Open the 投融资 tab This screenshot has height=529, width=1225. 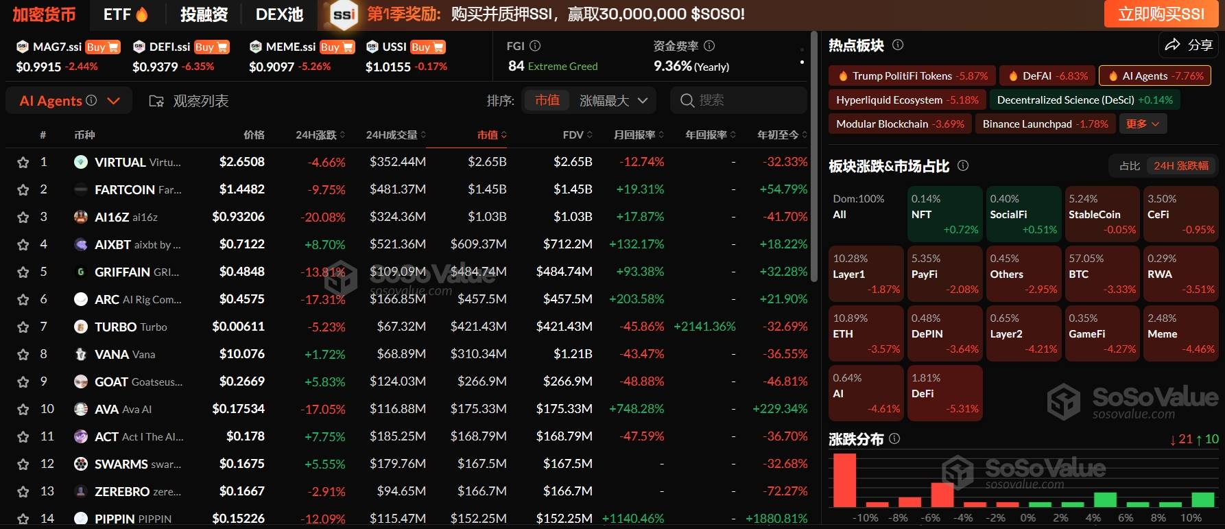pyautogui.click(x=204, y=14)
